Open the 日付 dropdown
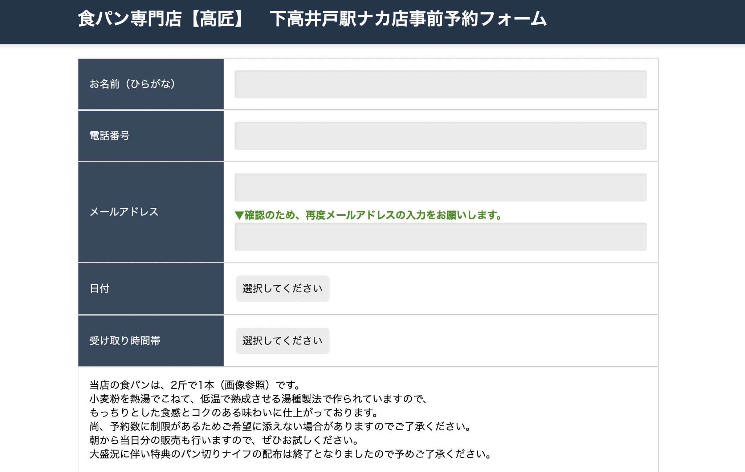 point(283,289)
